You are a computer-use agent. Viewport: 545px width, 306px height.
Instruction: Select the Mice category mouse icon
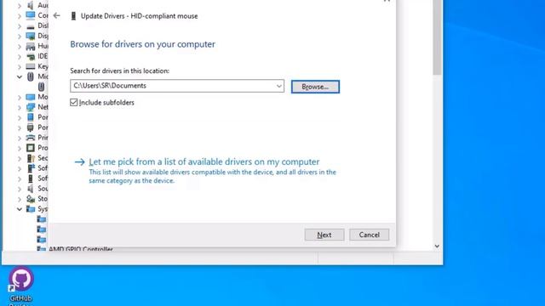click(31, 76)
